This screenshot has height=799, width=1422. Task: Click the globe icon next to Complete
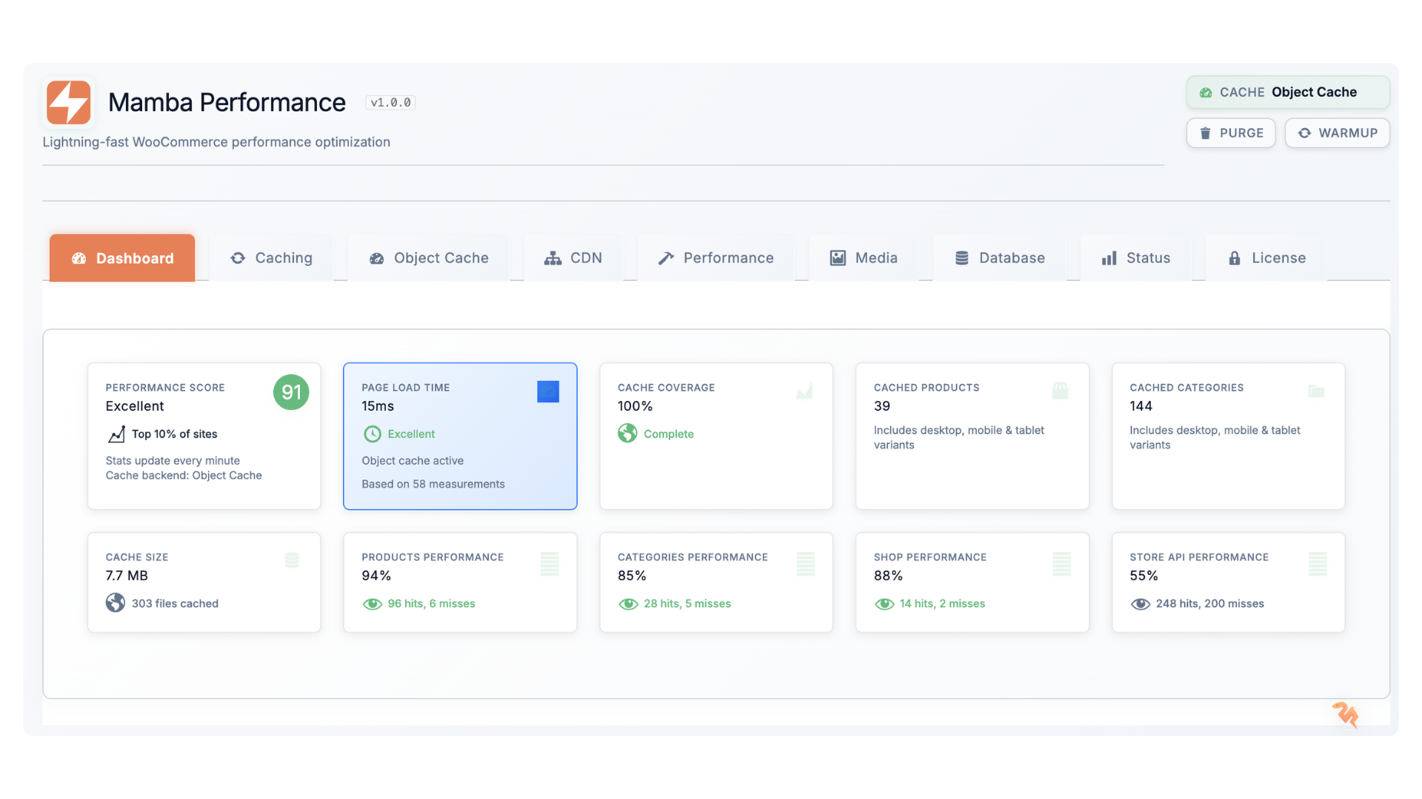coord(627,434)
